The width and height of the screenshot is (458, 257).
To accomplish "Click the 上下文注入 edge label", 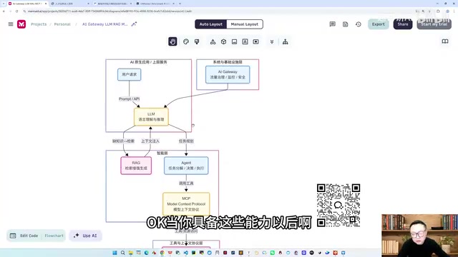I will pos(150,141).
